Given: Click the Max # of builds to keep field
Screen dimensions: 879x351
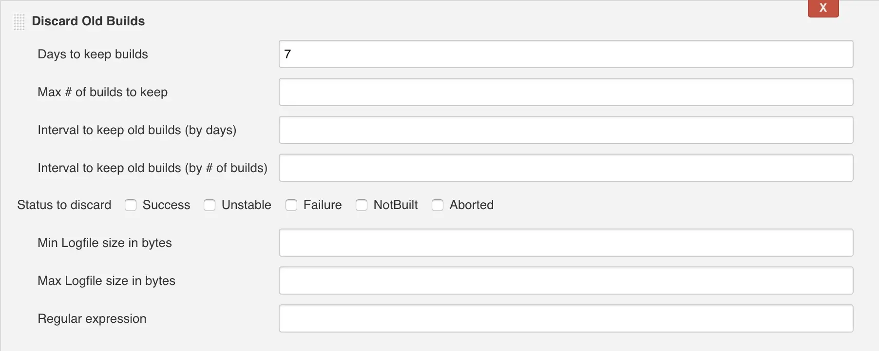Looking at the screenshot, I should pos(566,92).
